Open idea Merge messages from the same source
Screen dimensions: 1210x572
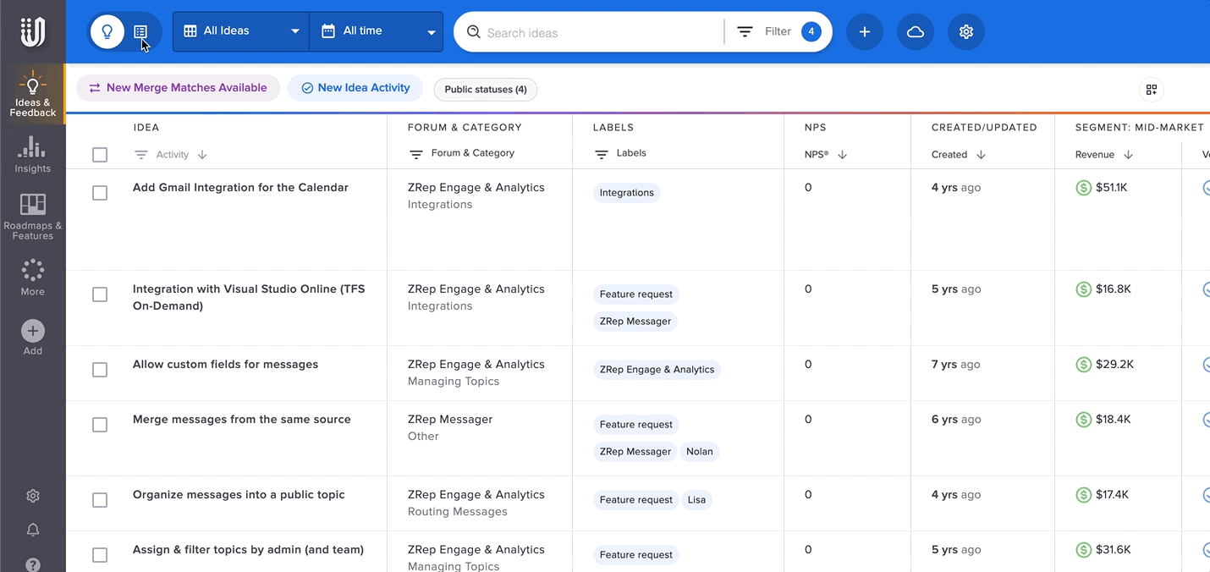241,420
